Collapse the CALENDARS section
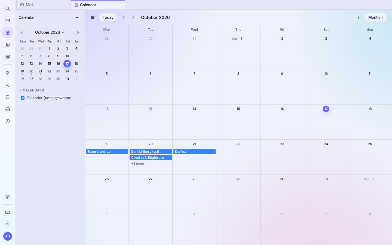The width and height of the screenshot is (392, 245). [31, 90]
